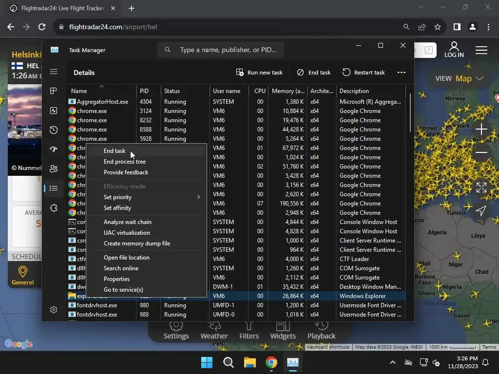Screen dimensions: 499x374
Task: Open Users page in Task Manager sidebar
Action: (54, 169)
